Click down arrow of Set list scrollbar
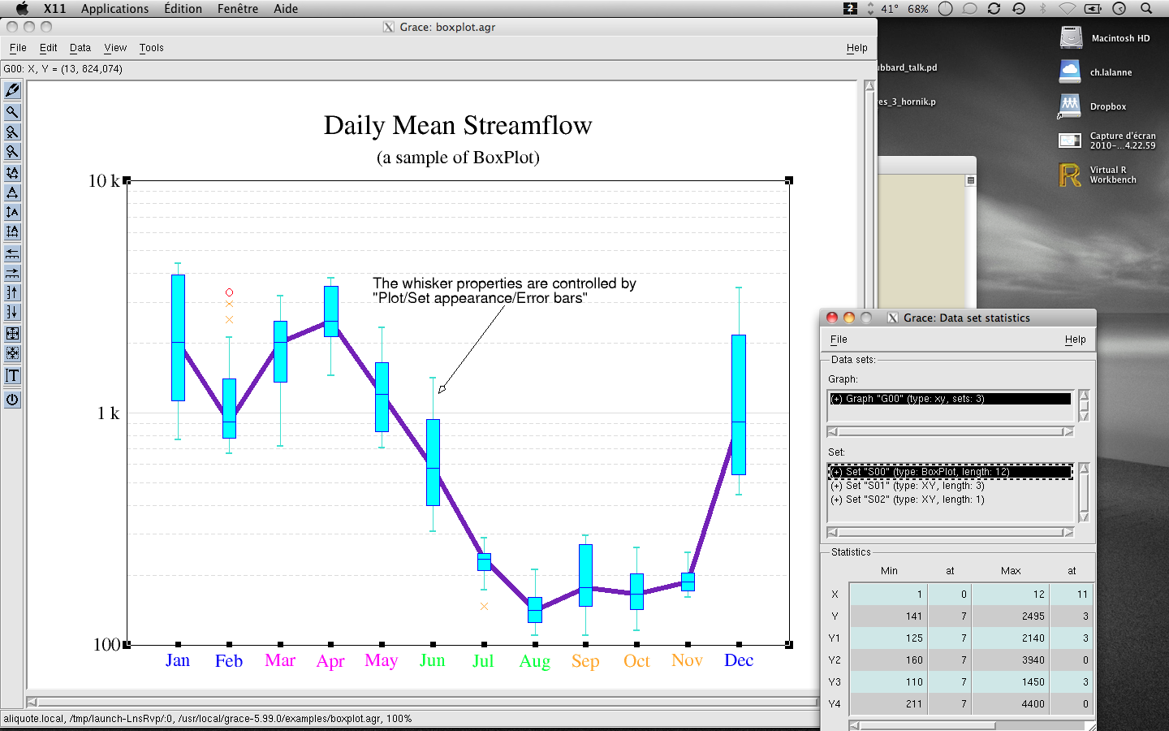Image resolution: width=1169 pixels, height=731 pixels. 1084,517
